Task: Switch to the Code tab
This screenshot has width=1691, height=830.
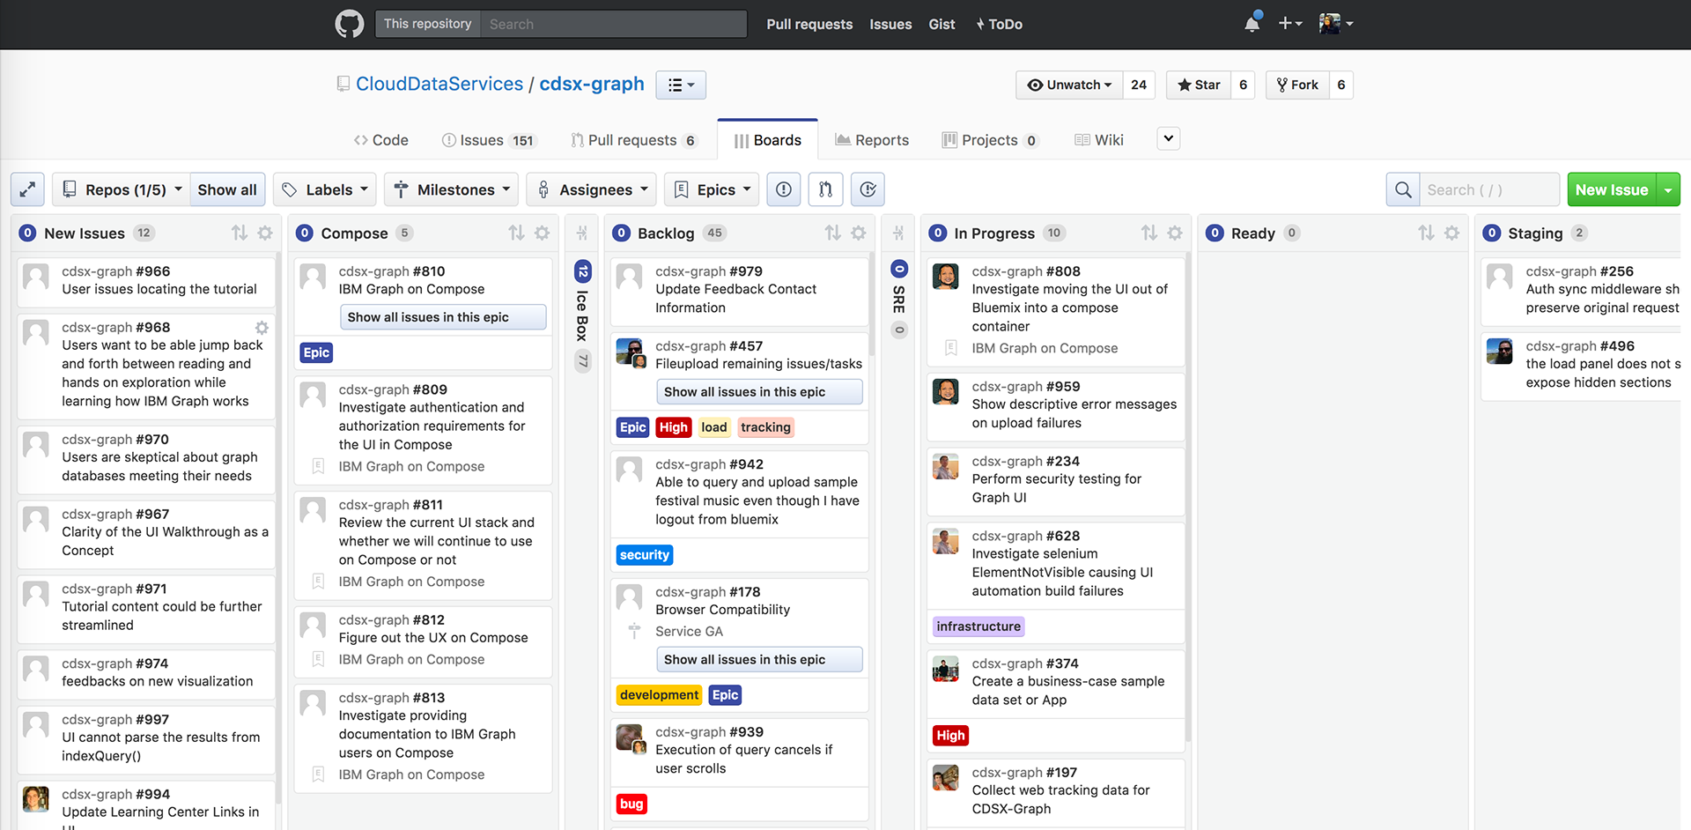Action: 381,140
